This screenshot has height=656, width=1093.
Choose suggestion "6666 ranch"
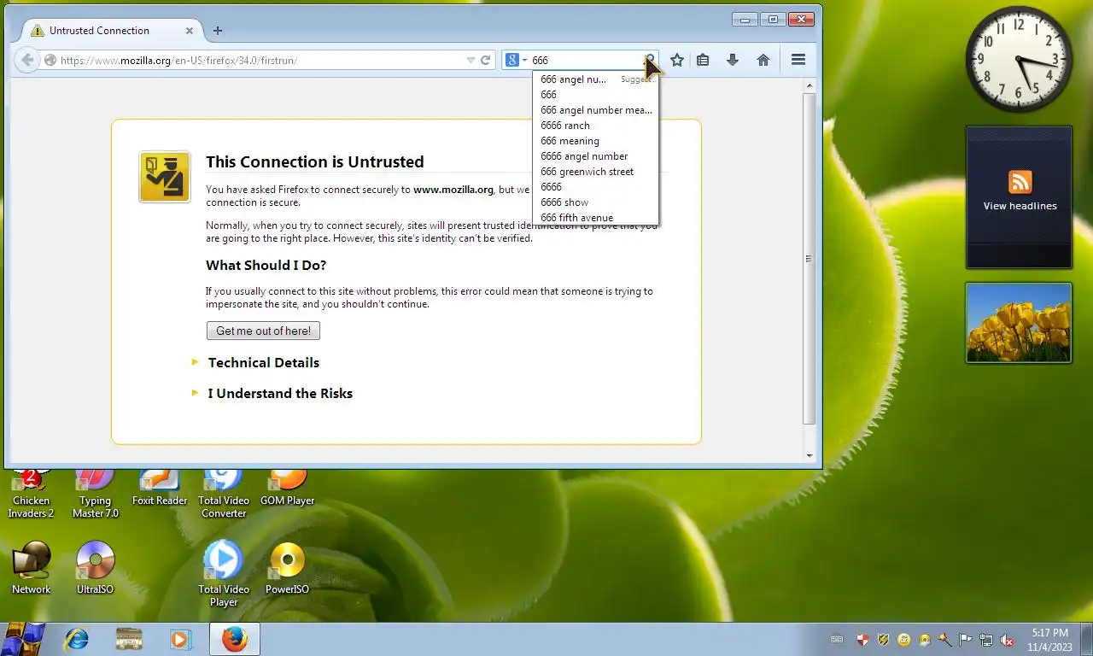595,126
